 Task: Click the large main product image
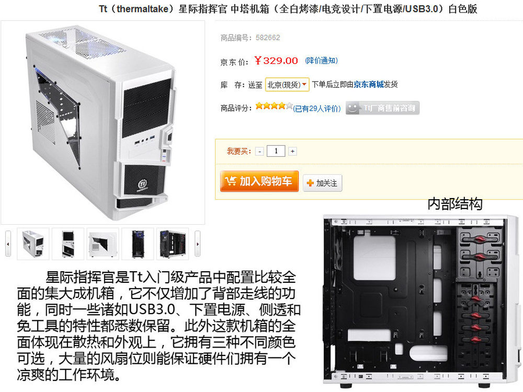tap(103, 122)
